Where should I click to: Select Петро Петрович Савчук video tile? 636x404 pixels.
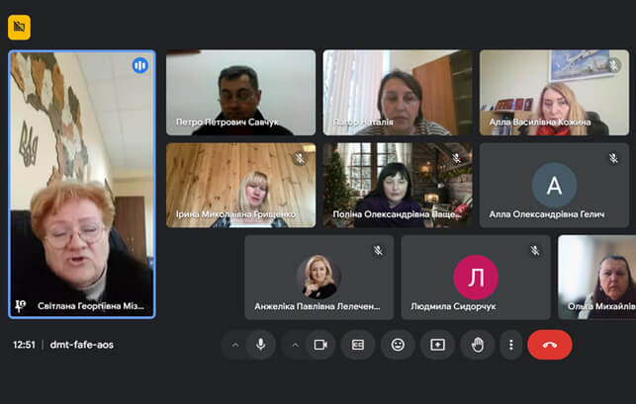click(x=240, y=92)
